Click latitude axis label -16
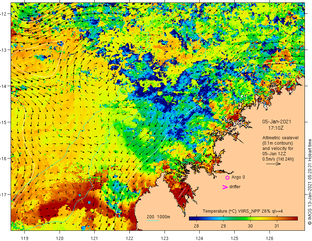 4,158
